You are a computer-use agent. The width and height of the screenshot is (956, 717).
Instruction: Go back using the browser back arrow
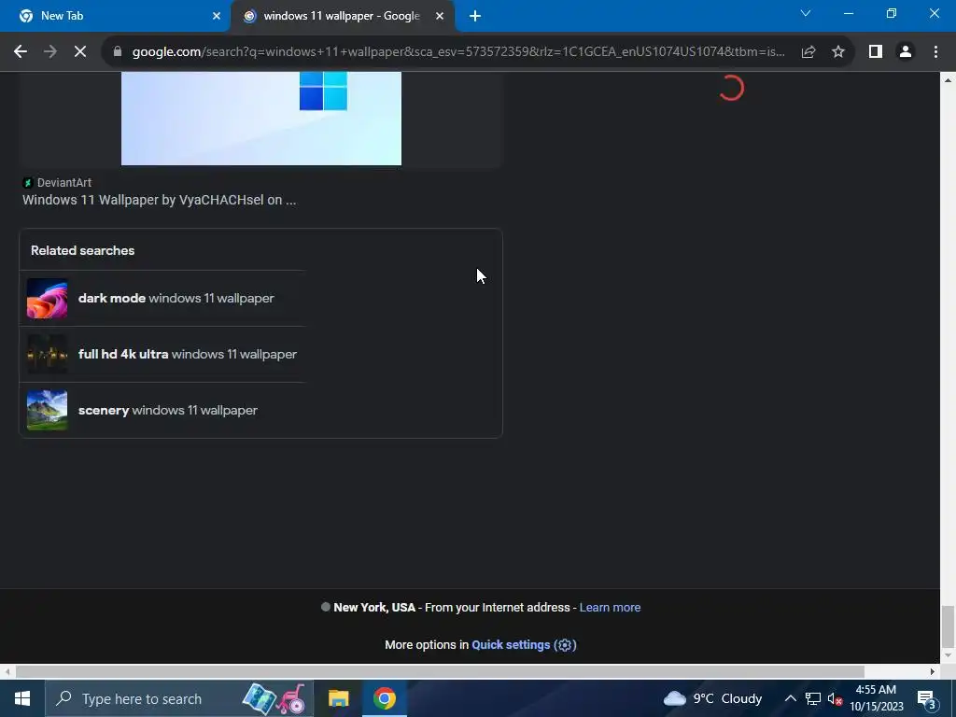pos(21,52)
